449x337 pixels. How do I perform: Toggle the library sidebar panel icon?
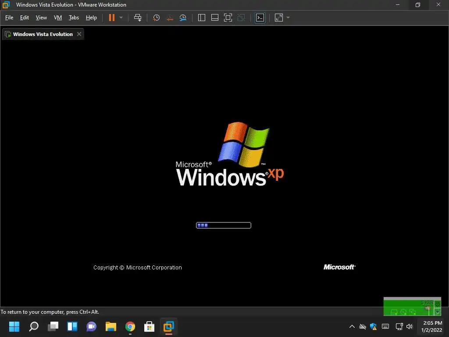(202, 18)
